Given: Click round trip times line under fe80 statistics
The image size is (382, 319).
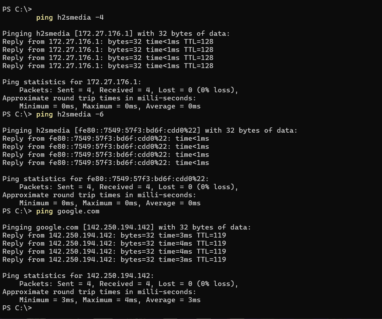Looking at the screenshot, I should click(99, 195).
